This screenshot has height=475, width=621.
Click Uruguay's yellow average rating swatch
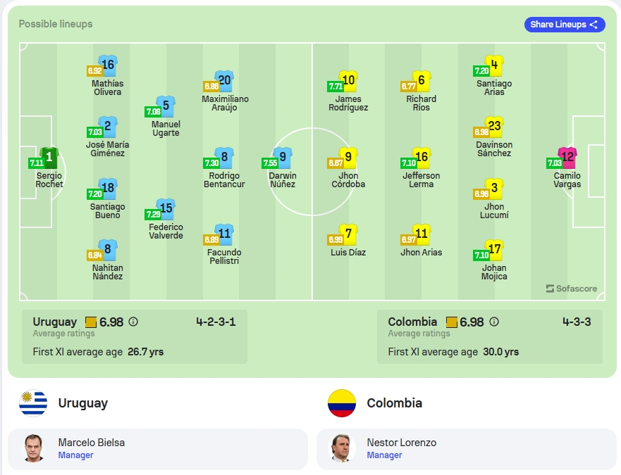[91, 322]
